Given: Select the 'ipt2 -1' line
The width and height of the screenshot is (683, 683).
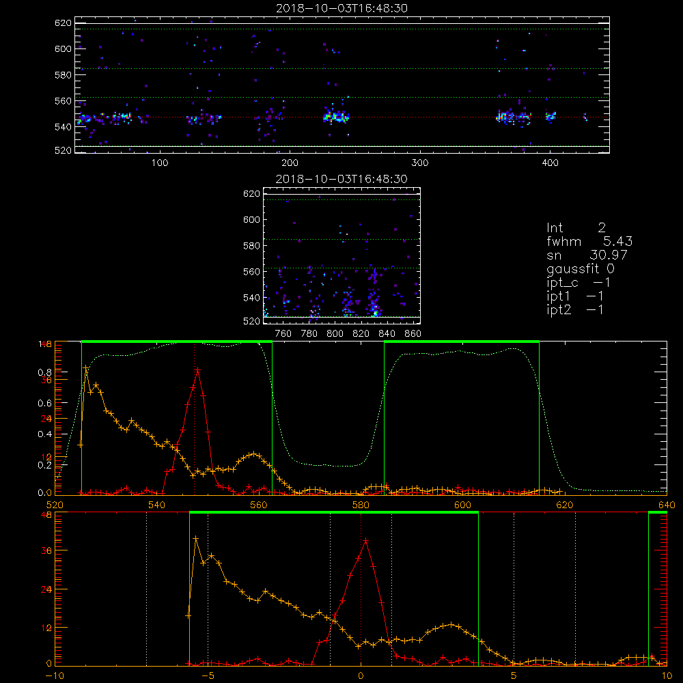Looking at the screenshot, I should [x=575, y=309].
